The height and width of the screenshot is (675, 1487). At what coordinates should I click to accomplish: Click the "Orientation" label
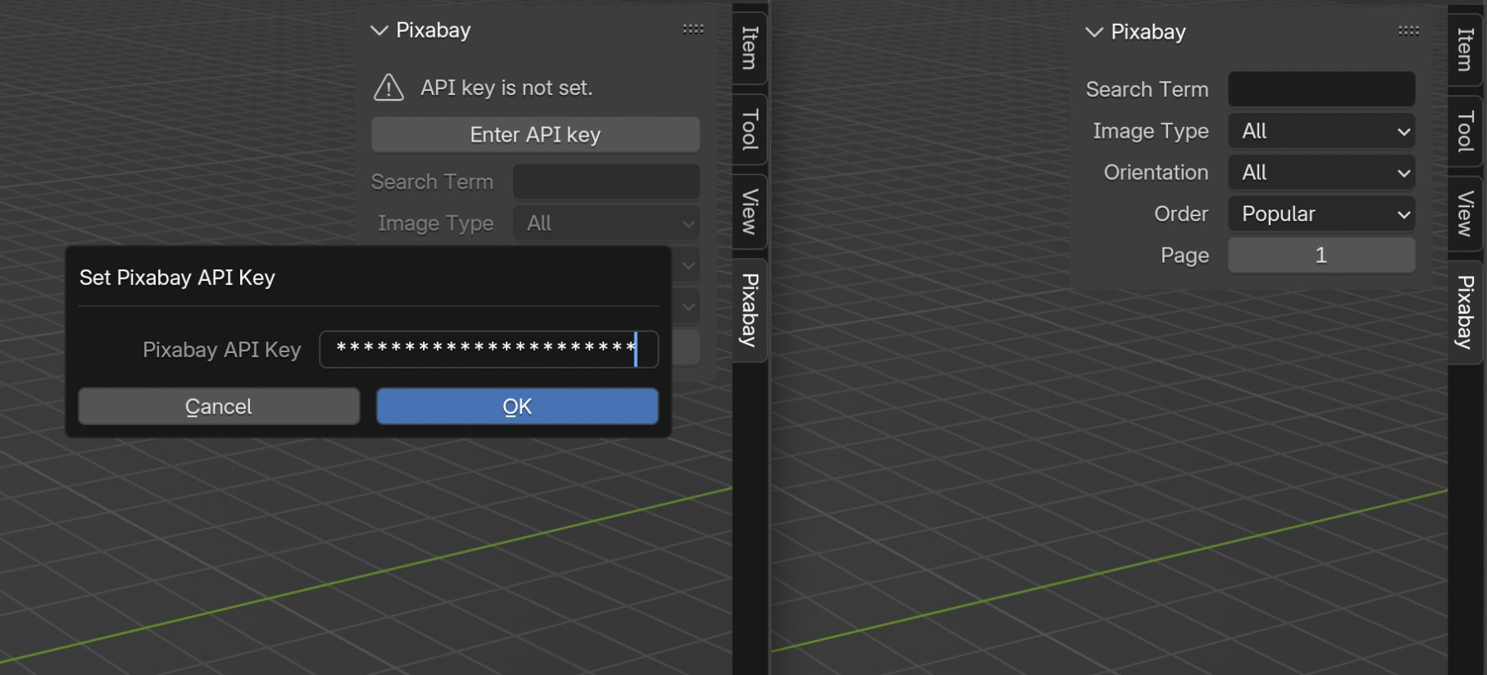(x=1156, y=172)
